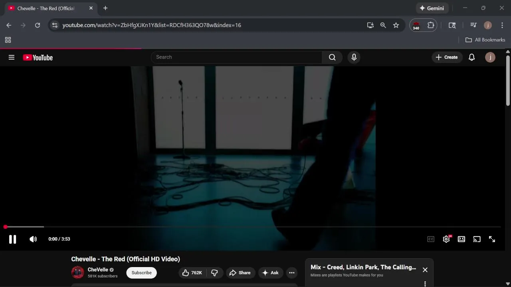This screenshot has width=511, height=287.
Task: Open CheVelle channel name link
Action: (x=98, y=269)
